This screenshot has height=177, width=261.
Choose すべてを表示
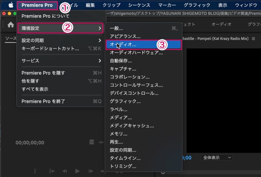point(61,89)
